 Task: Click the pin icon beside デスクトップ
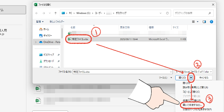(58, 55)
